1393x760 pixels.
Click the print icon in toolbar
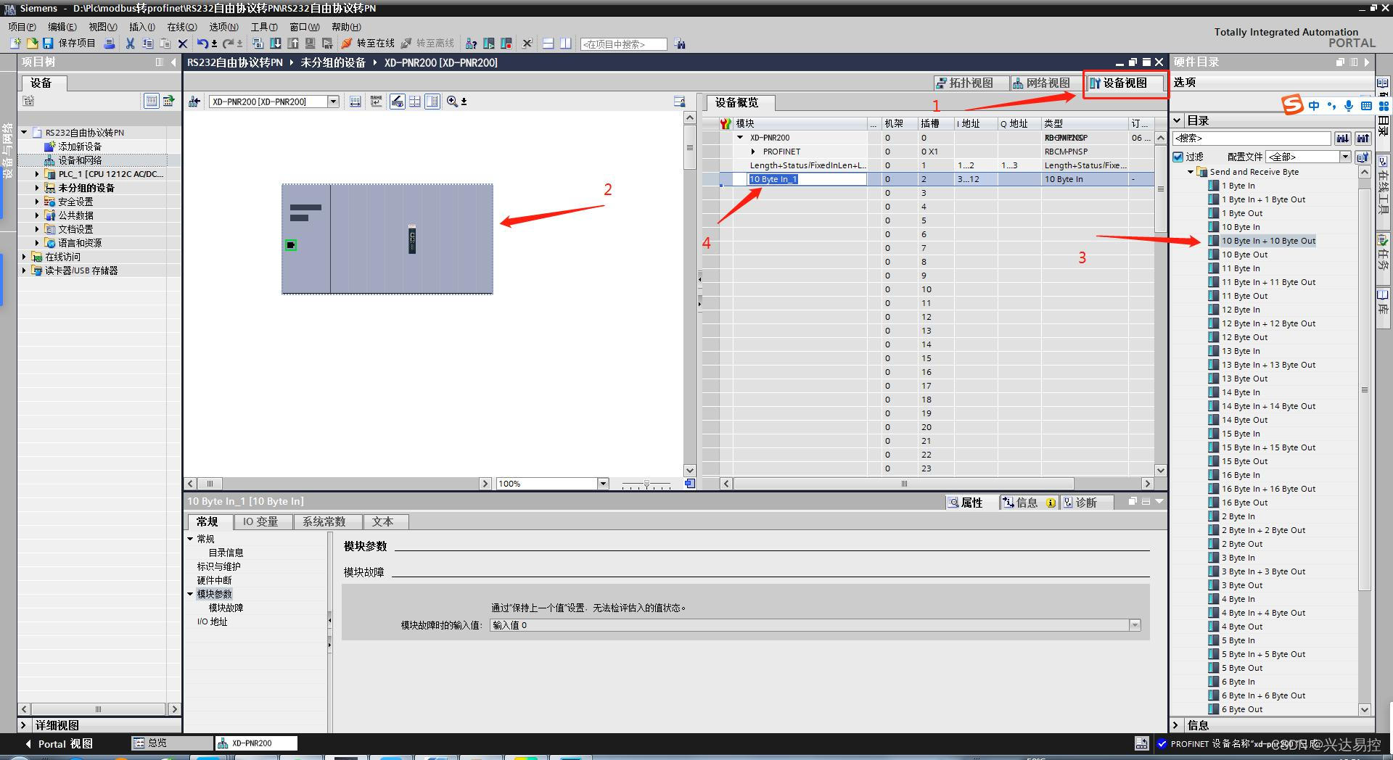[x=110, y=44]
